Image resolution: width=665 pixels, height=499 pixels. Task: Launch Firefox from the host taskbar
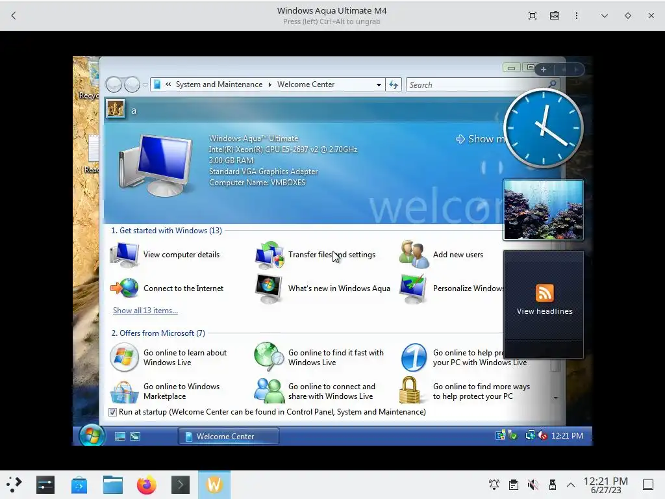147,485
